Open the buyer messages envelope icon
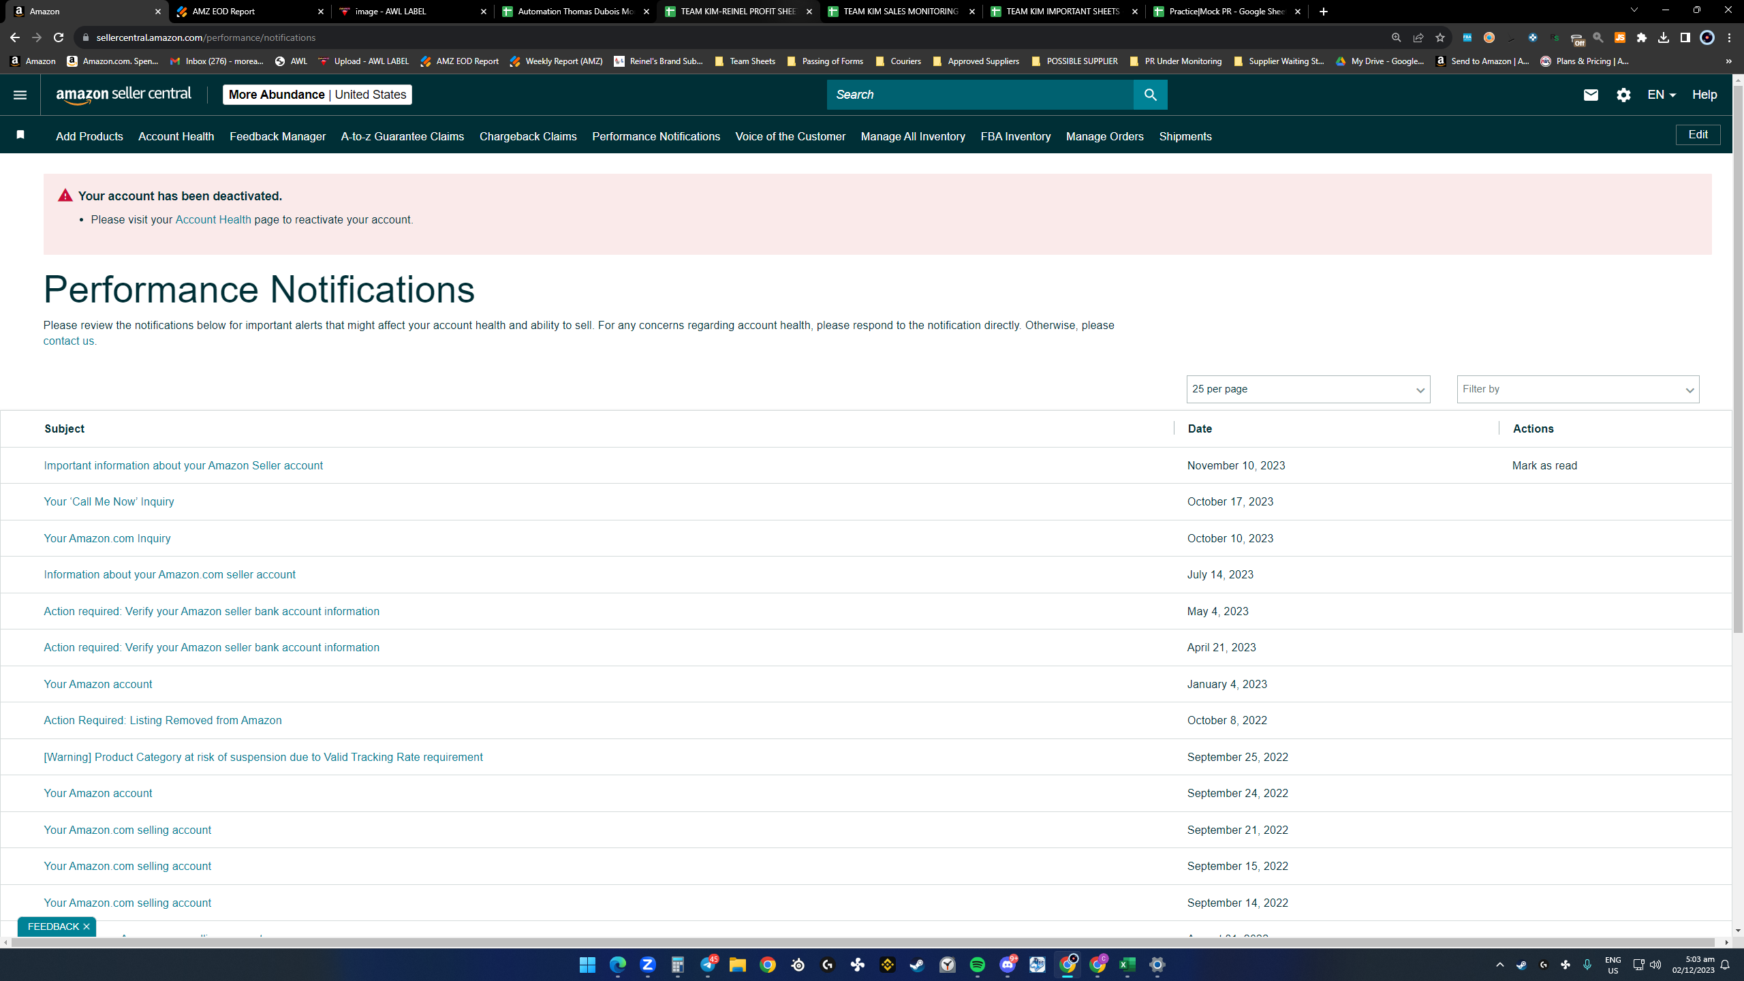 [x=1591, y=95]
